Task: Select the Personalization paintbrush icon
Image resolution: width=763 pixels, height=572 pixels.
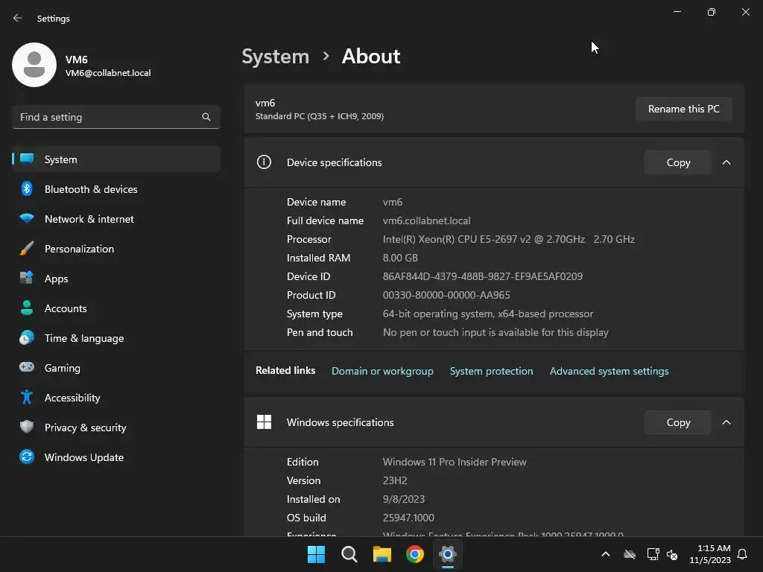Action: pos(27,249)
